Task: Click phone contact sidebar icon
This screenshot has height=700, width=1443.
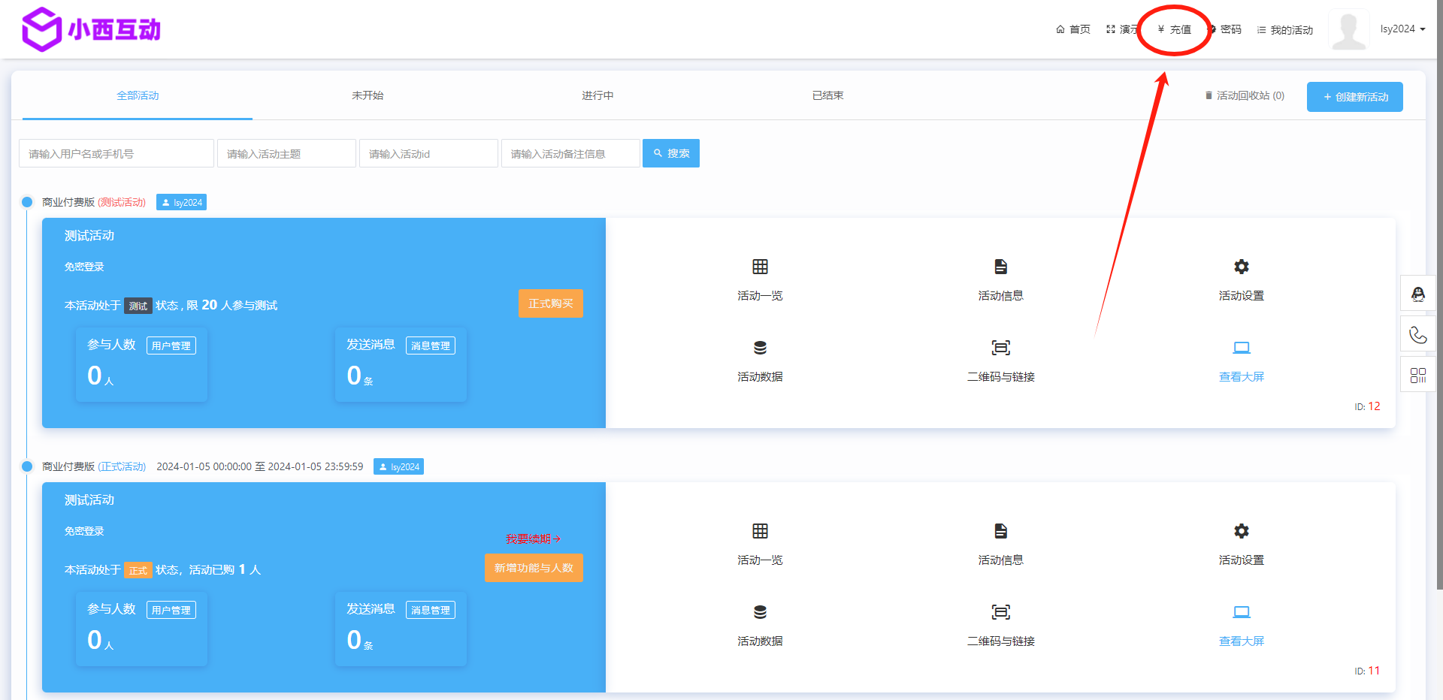Action: pos(1417,334)
